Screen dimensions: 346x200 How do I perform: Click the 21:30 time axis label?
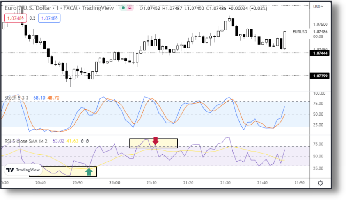point(225,183)
